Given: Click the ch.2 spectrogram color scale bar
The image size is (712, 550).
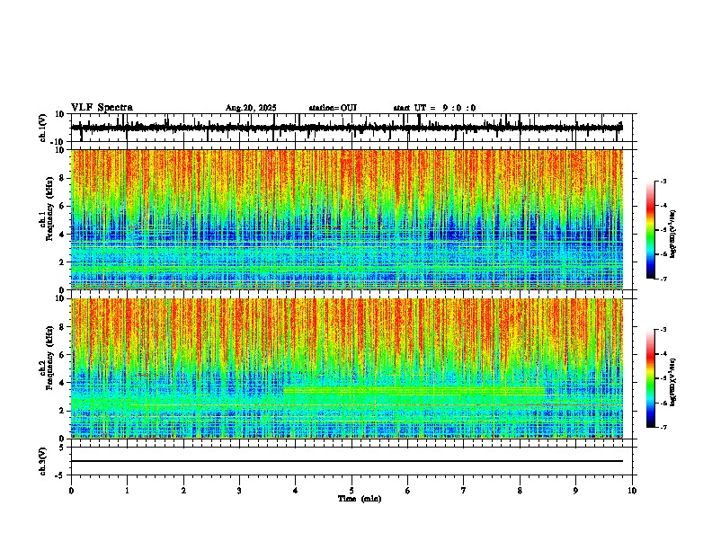Looking at the screenshot, I should point(651,378).
